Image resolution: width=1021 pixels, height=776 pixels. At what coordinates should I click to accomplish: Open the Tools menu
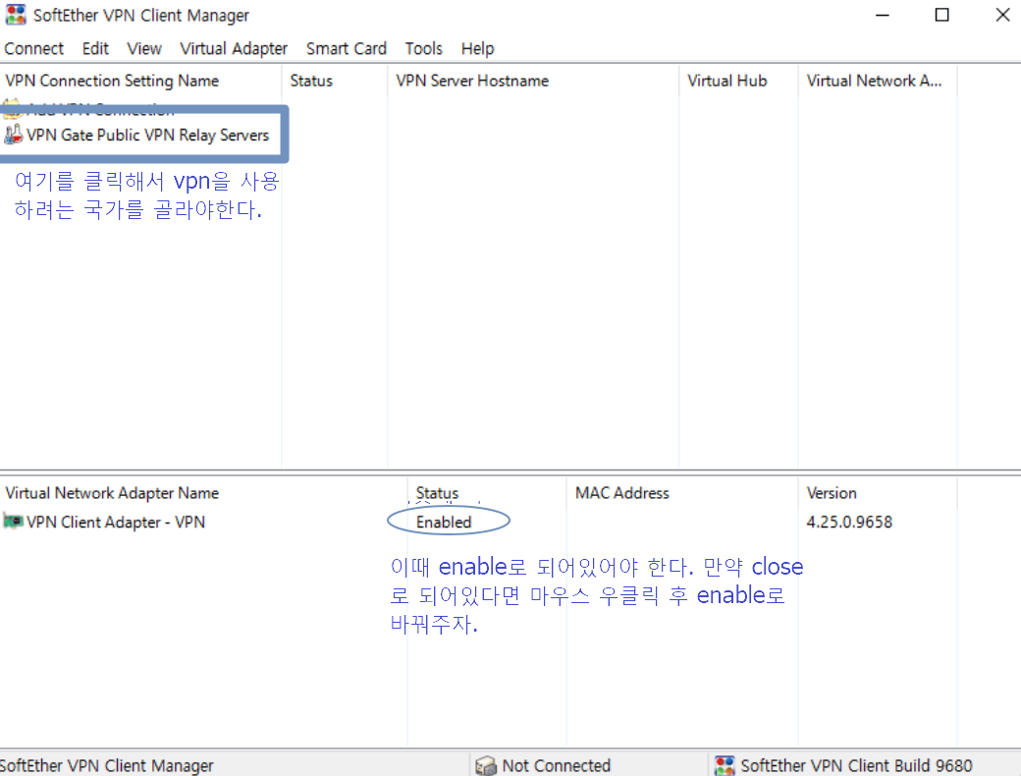tap(424, 49)
